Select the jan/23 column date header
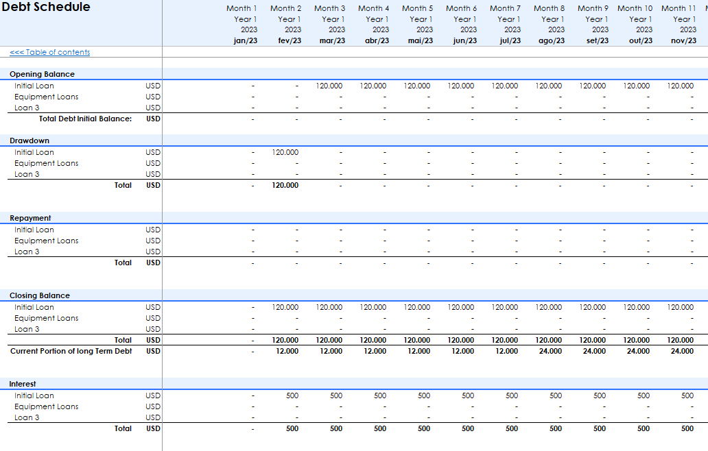 pos(245,40)
